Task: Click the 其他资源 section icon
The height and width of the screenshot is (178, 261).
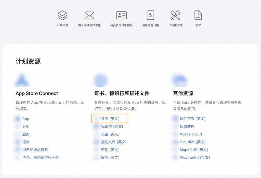Action: [180, 80]
